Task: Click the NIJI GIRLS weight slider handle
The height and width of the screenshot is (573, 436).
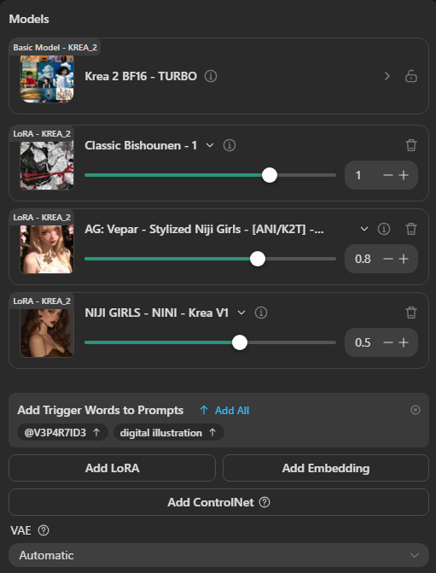Action: [x=240, y=342]
